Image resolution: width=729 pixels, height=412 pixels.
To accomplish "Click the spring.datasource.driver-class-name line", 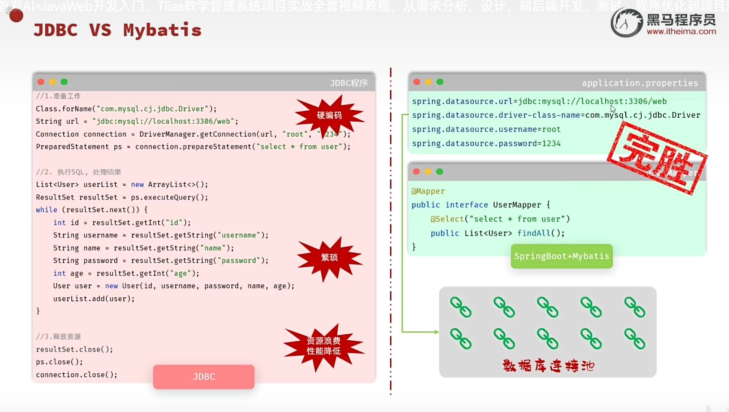I will click(x=556, y=115).
